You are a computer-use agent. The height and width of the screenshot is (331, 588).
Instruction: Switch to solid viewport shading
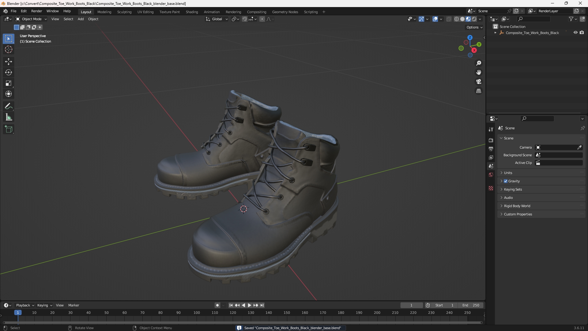pyautogui.click(x=462, y=19)
